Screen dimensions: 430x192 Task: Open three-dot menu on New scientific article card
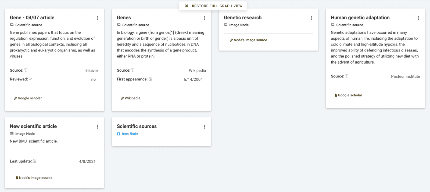pos(97,127)
